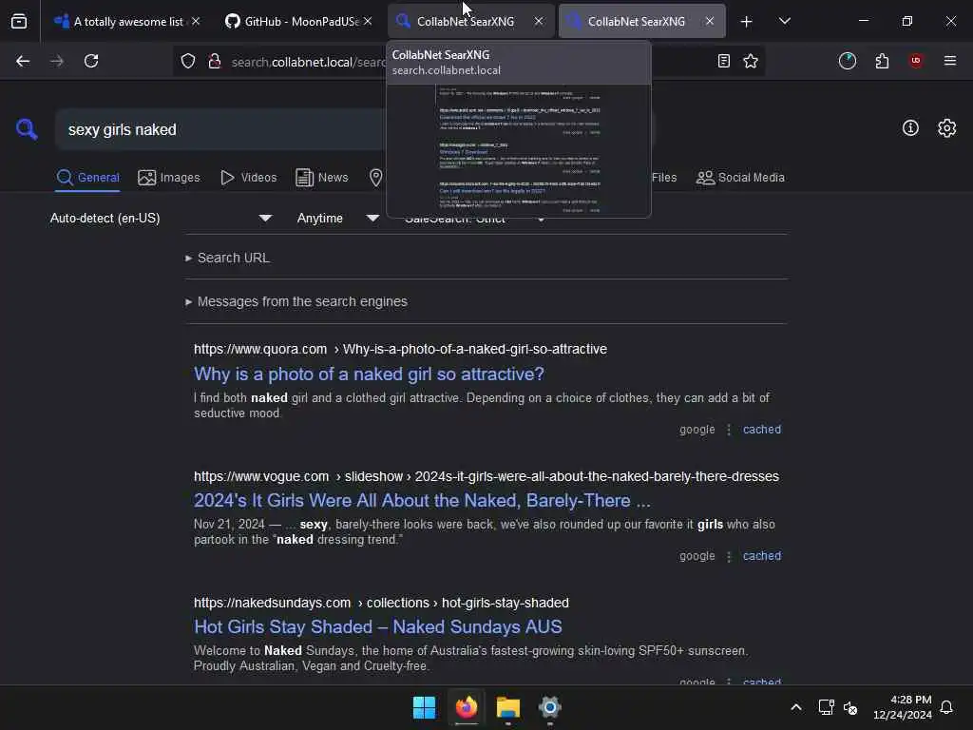Open a new tab with the plus button

(x=747, y=22)
